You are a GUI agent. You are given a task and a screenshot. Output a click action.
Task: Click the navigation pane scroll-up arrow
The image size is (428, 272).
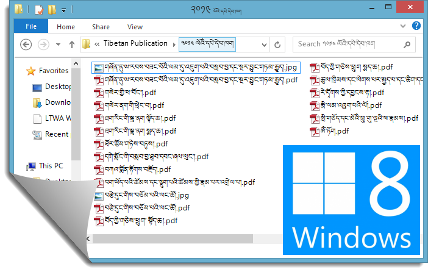pyautogui.click(x=76, y=64)
